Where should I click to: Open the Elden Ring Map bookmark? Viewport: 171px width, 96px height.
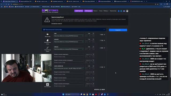pos(20,7)
